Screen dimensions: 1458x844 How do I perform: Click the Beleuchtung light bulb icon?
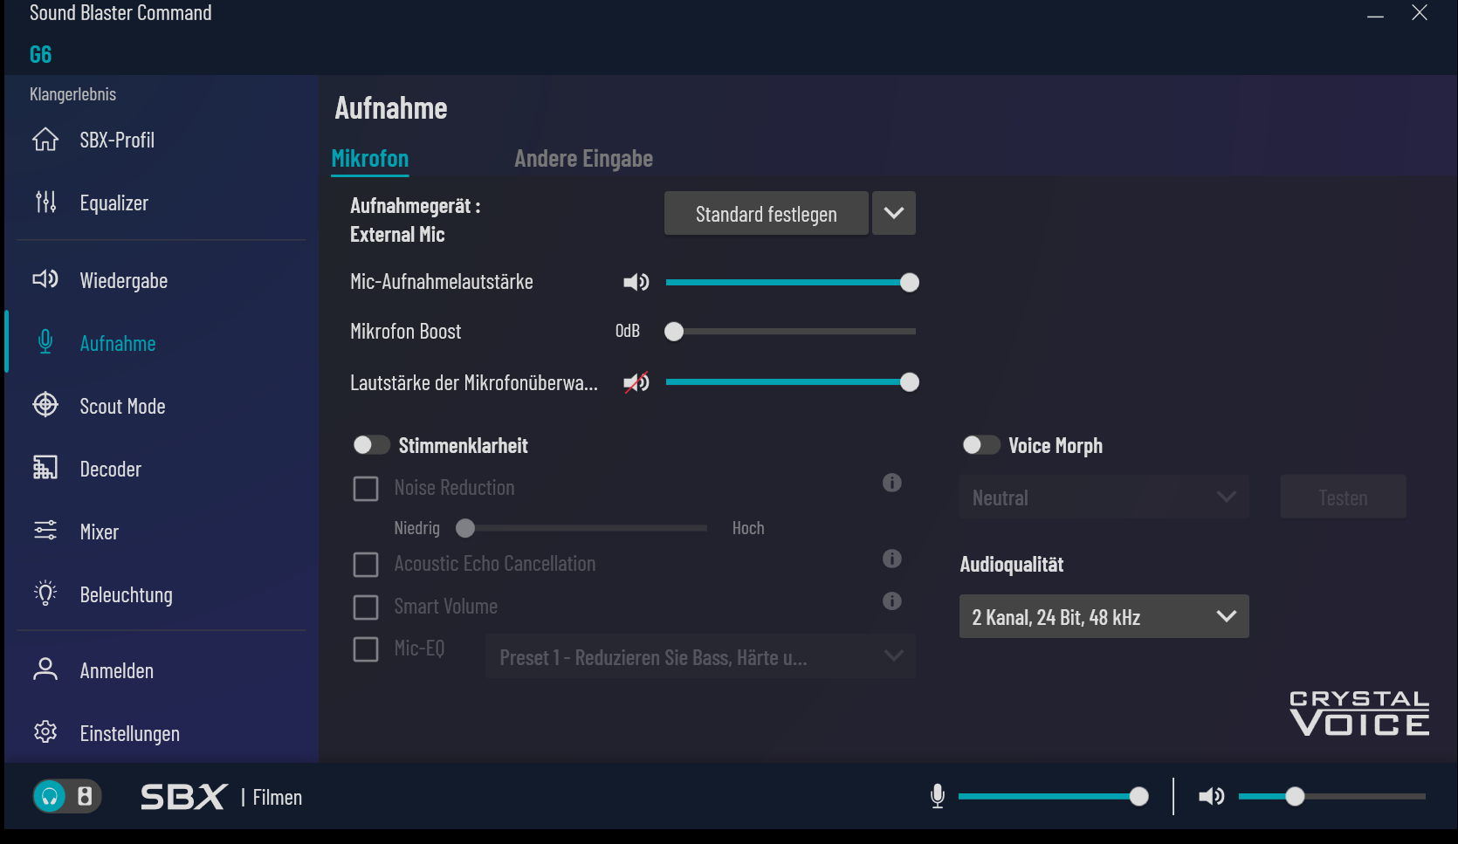(x=45, y=594)
